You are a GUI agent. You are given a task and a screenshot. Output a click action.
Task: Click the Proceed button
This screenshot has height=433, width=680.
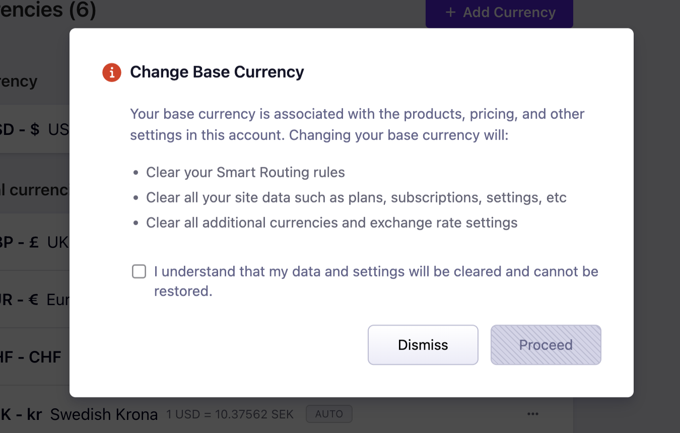tap(546, 345)
